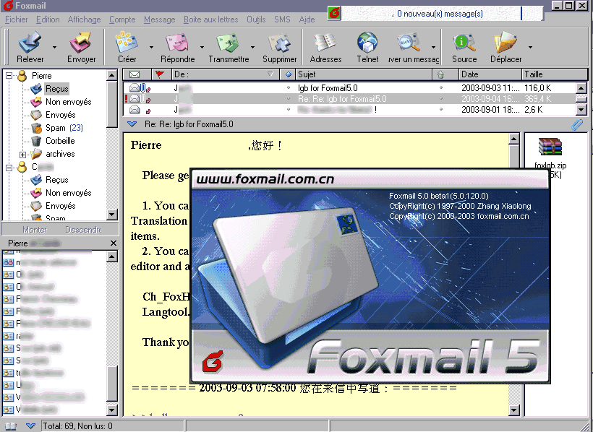Click the Envoyer toolbar icon
The height and width of the screenshot is (432, 593).
(x=81, y=43)
